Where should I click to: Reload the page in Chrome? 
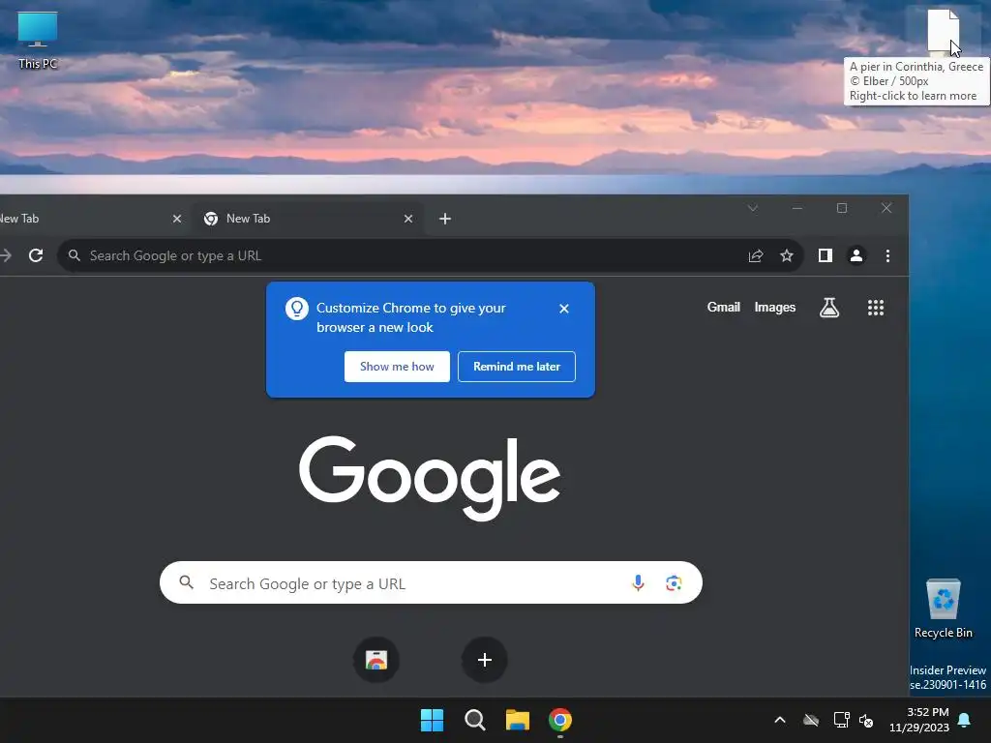tap(36, 255)
